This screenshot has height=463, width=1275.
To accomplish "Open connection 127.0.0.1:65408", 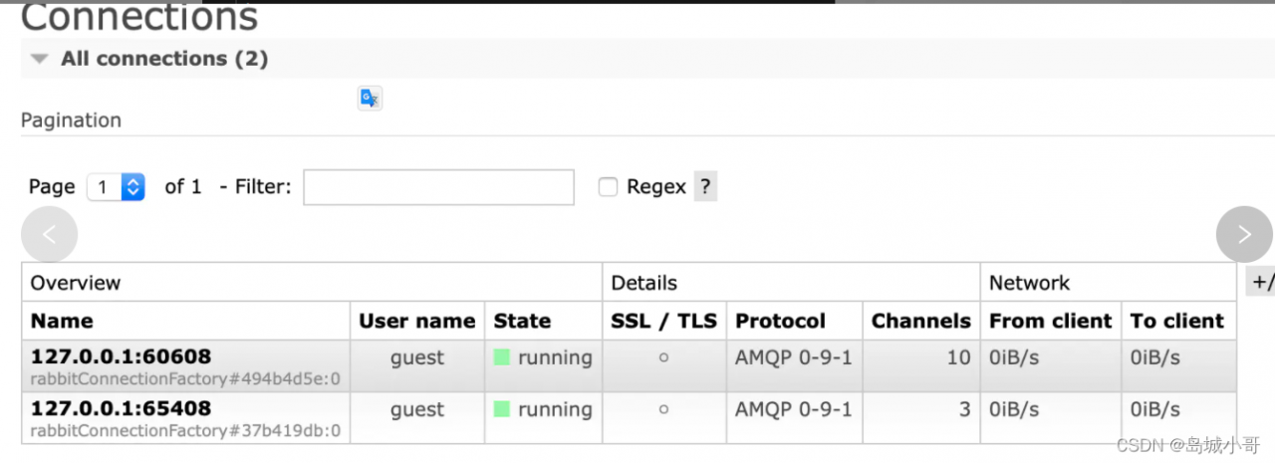I will (x=121, y=408).
